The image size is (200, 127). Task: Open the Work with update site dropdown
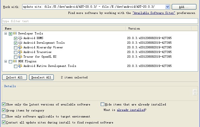click(167, 7)
